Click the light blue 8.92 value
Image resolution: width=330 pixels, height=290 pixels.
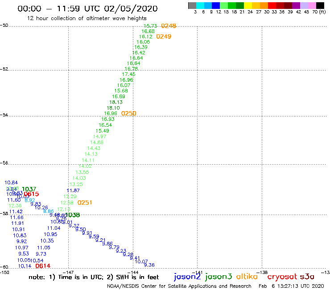(30, 200)
